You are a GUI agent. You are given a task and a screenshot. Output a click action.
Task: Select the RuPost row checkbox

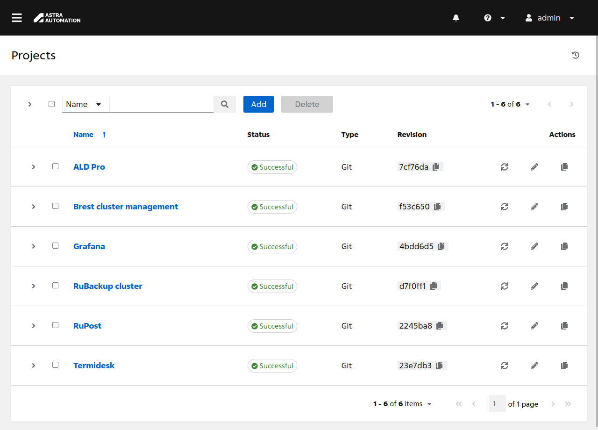click(x=56, y=325)
